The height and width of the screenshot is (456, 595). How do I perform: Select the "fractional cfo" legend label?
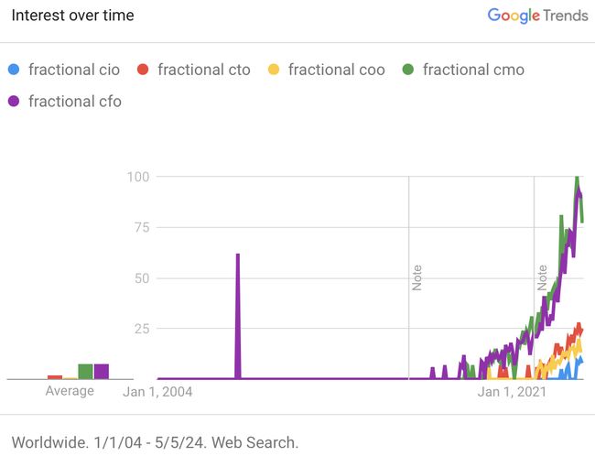[74, 101]
